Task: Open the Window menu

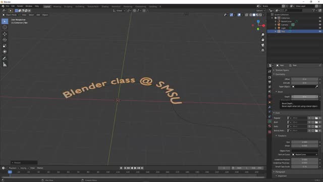Action: click(x=29, y=6)
